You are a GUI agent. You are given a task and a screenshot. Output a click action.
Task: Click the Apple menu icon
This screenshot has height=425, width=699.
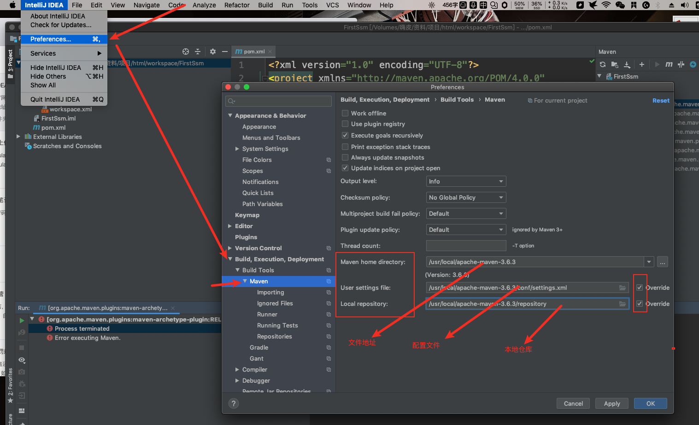12,5
